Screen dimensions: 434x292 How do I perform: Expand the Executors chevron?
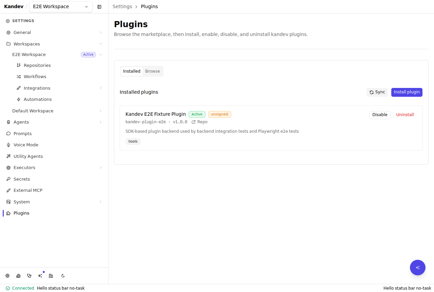tap(101, 168)
